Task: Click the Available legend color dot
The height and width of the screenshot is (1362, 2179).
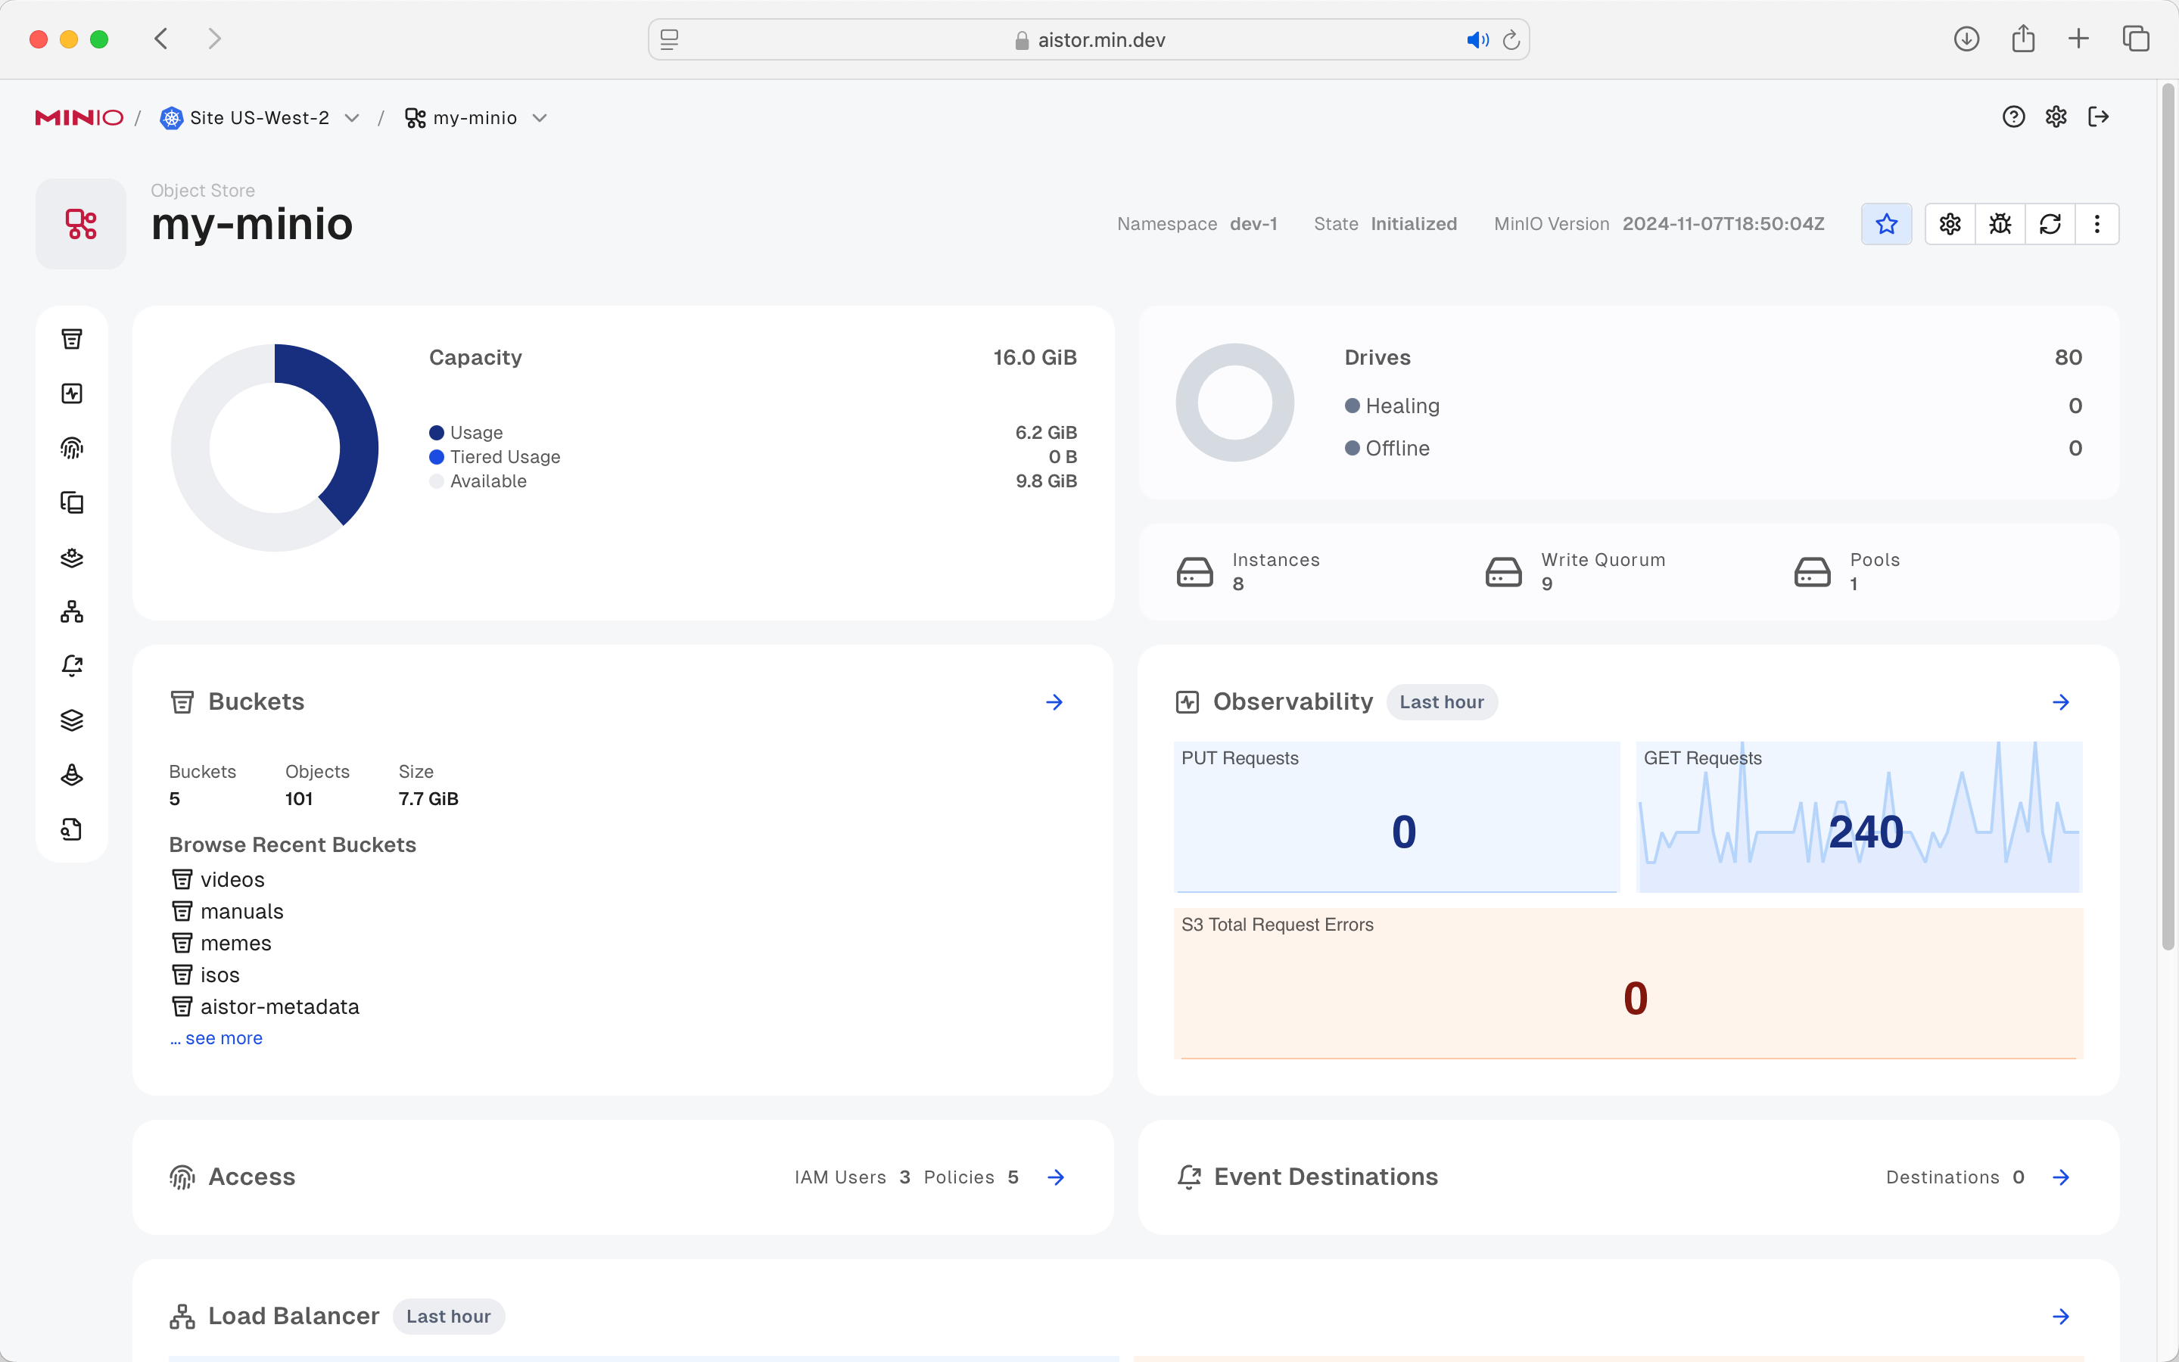Action: coord(437,481)
